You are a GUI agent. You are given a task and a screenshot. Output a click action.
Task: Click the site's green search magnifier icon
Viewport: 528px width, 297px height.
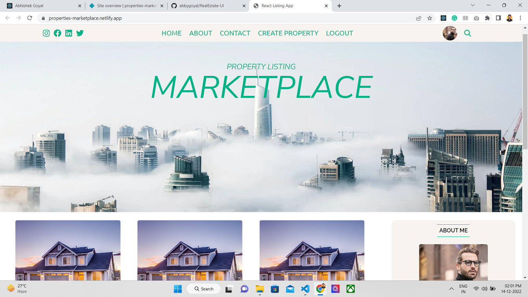click(x=467, y=33)
